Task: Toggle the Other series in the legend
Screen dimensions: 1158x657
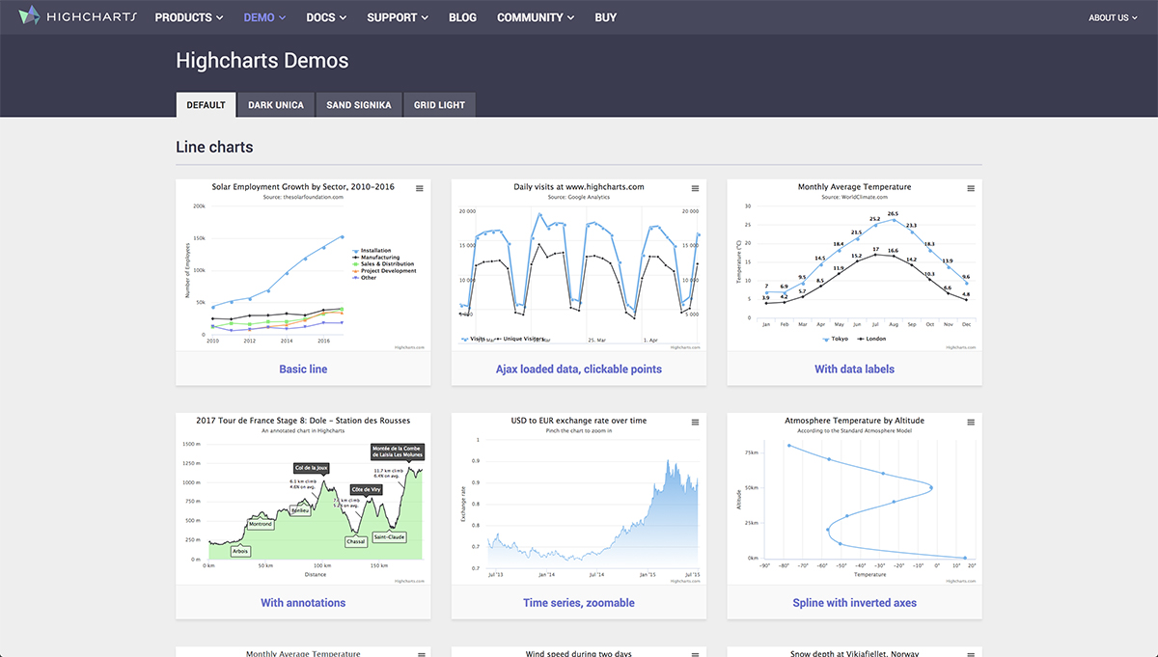Action: [365, 278]
